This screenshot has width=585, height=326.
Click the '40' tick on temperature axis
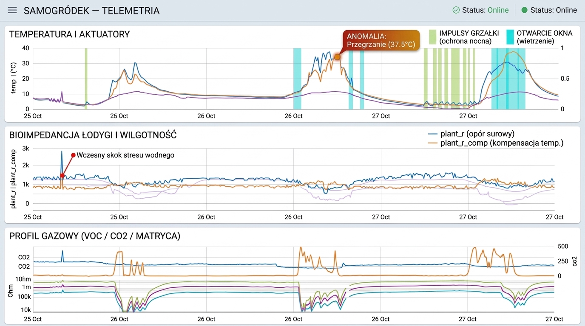coord(26,48)
